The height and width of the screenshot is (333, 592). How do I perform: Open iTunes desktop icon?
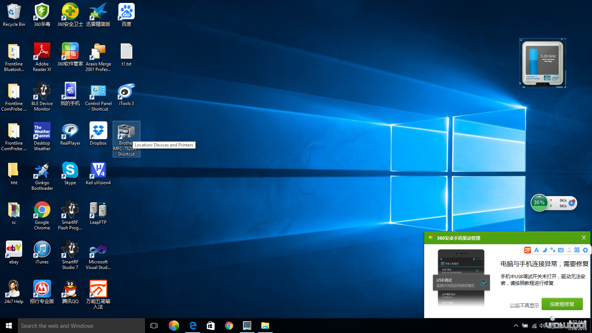click(42, 253)
